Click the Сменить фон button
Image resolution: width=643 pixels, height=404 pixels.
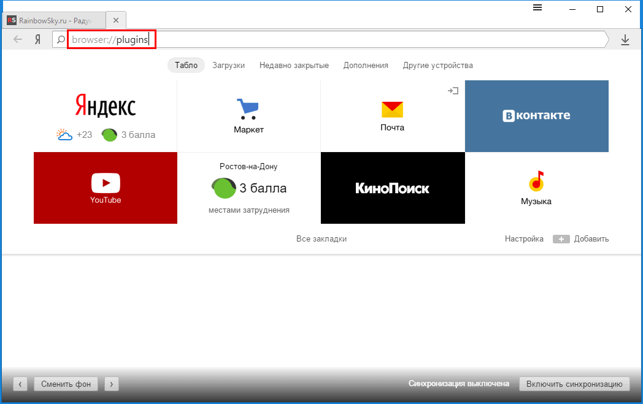(66, 384)
